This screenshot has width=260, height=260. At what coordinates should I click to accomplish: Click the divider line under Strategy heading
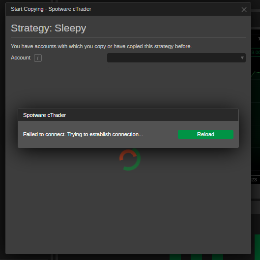tap(128, 38)
